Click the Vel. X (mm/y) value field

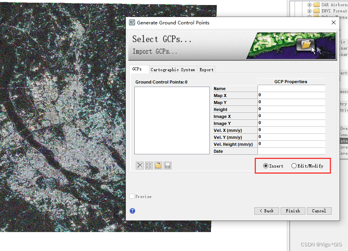click(x=291, y=130)
